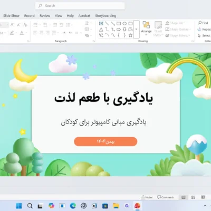The width and height of the screenshot is (211, 211).
Task: Click the orange date button on slide
Action: (105, 141)
